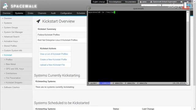Open Distributions under Kickstart
196x110 pixels.
(x=11, y=73)
